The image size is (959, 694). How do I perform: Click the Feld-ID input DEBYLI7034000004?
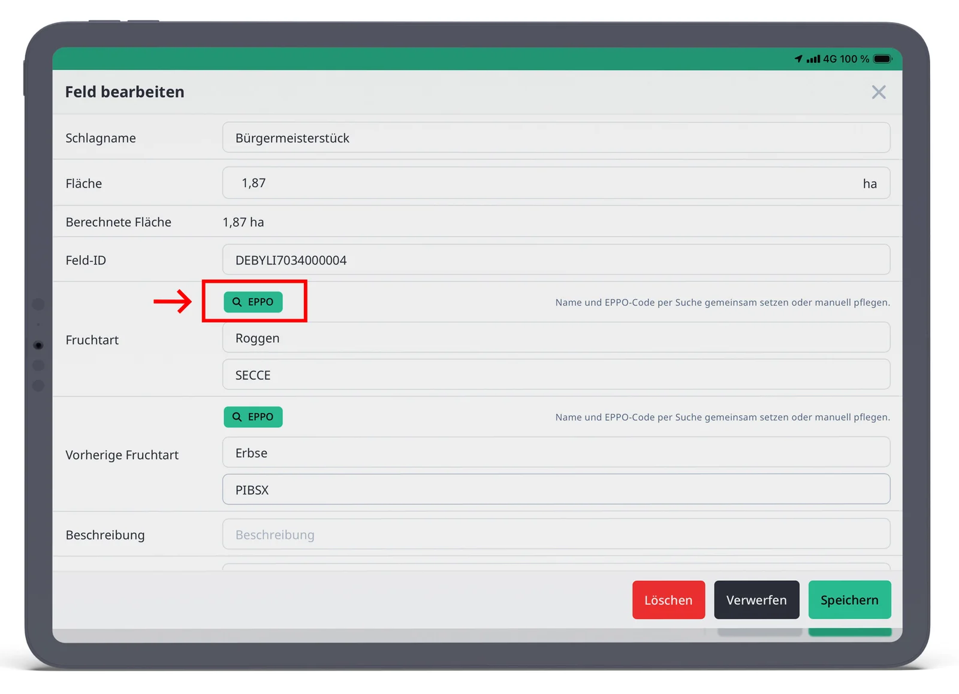[x=556, y=260]
